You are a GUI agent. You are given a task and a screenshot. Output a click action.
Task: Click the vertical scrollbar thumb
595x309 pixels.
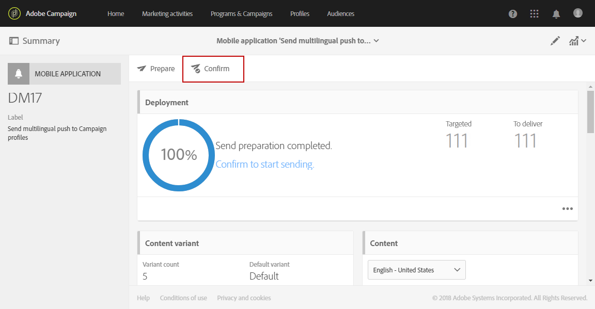590,111
